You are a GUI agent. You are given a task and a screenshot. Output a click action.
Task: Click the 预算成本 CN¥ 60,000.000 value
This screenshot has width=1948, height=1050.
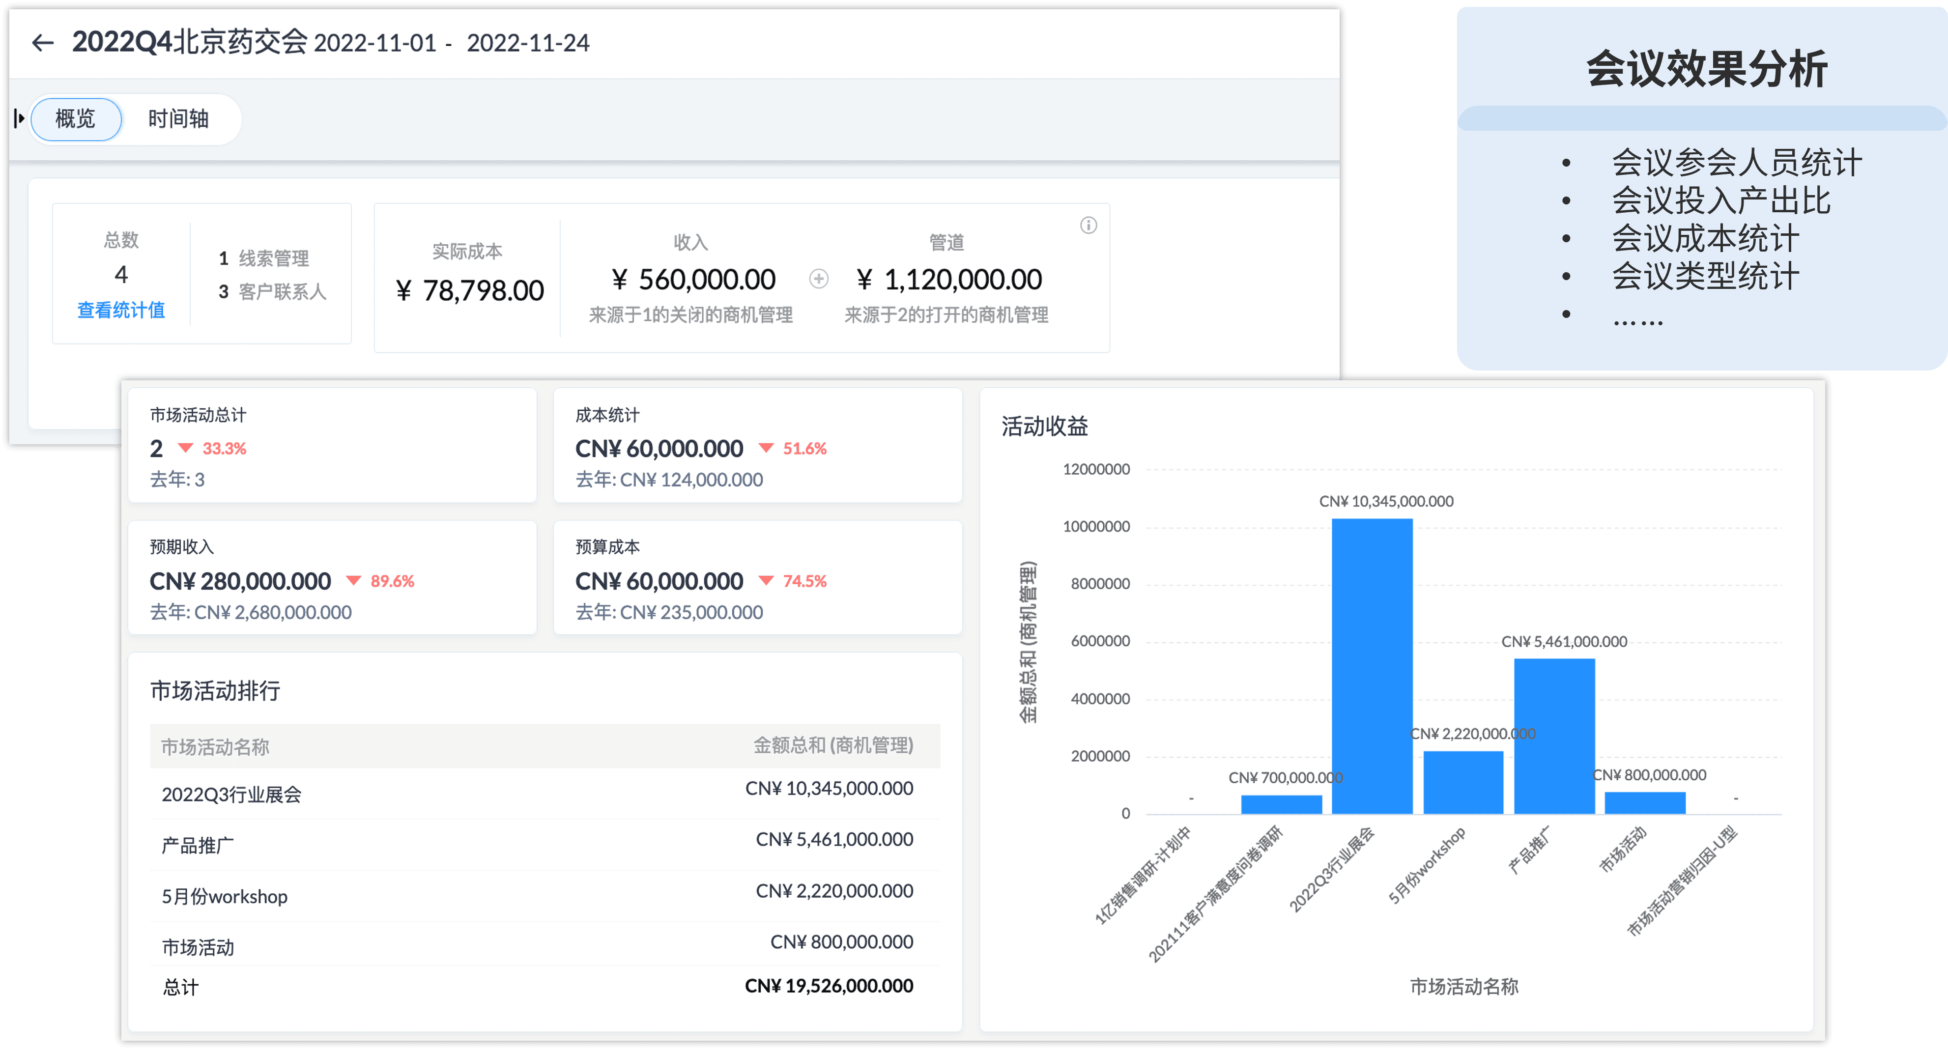click(659, 581)
